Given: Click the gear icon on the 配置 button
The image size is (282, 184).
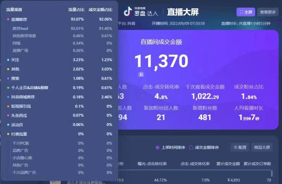Looking at the screenshot, I should (x=235, y=147).
